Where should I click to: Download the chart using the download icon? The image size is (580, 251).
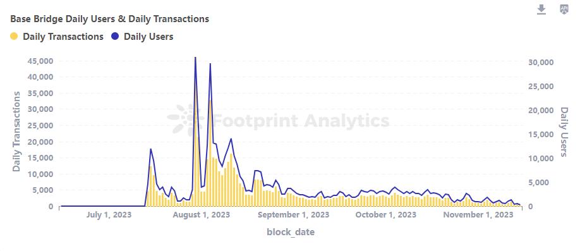[x=541, y=9]
